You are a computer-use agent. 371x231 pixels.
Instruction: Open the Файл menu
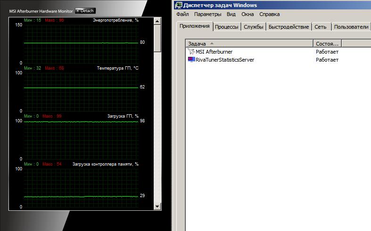point(182,14)
